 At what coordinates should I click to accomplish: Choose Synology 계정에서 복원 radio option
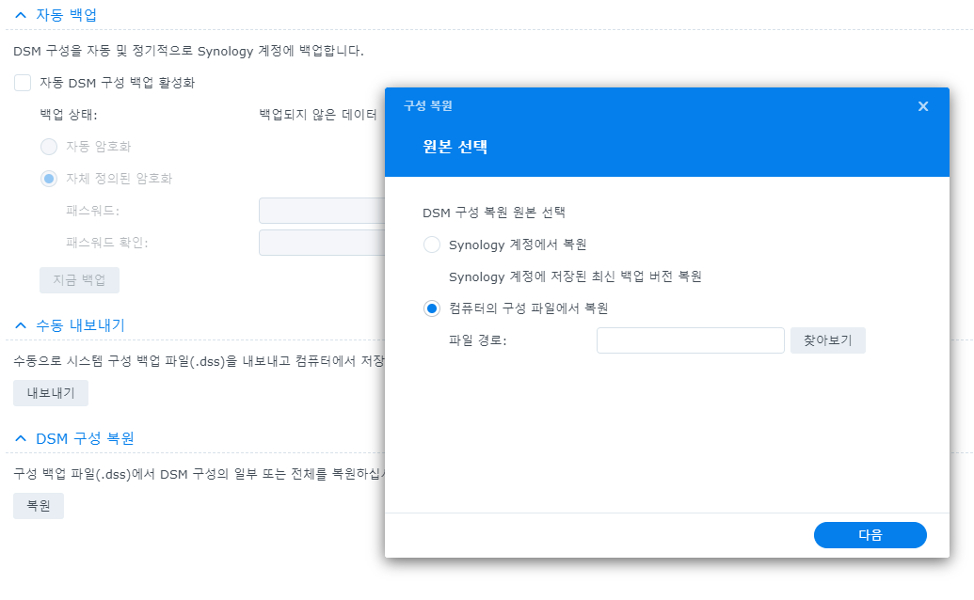[x=432, y=245]
